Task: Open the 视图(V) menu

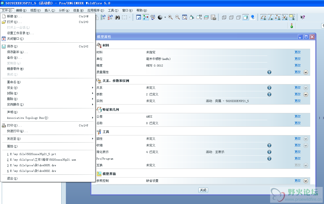Action: click(35, 10)
